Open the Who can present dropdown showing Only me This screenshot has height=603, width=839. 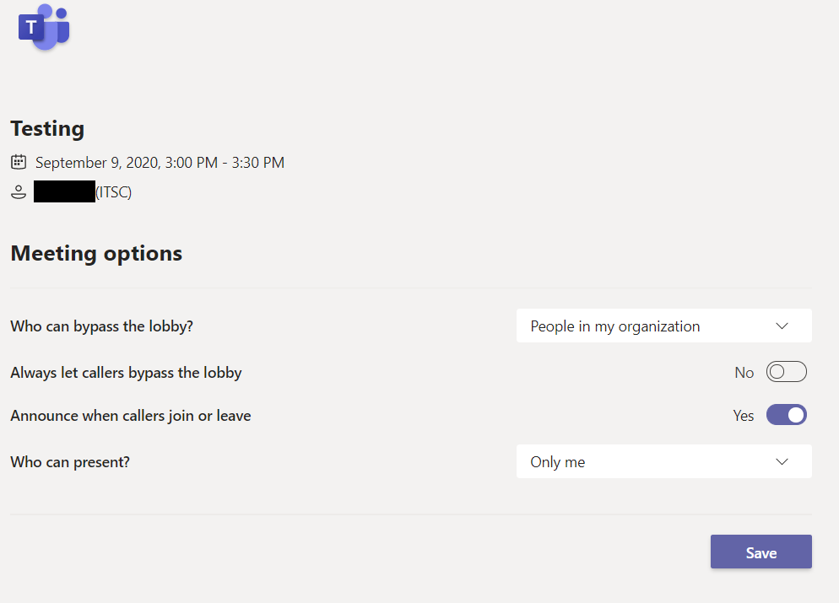664,461
